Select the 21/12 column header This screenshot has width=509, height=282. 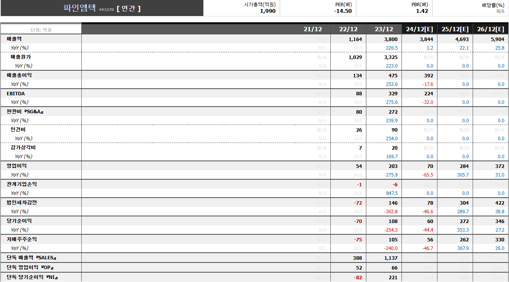[x=312, y=29]
